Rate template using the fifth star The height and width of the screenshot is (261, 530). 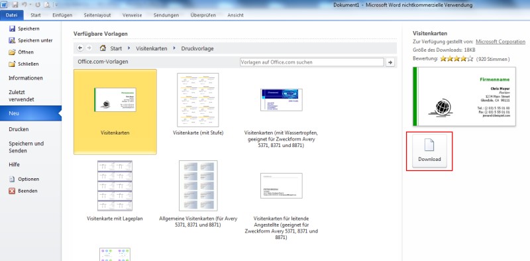pos(470,59)
